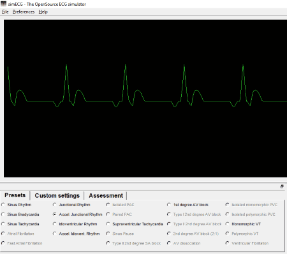Select the Accel. Idiovent. Rhythm preset
Image resolution: width=287 pixels, height=254 pixels.
pos(76,234)
